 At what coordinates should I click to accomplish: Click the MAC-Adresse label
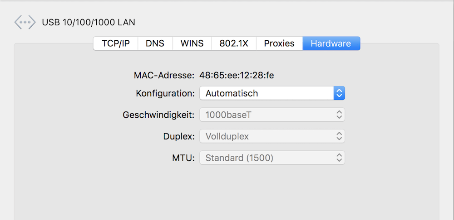pos(164,76)
